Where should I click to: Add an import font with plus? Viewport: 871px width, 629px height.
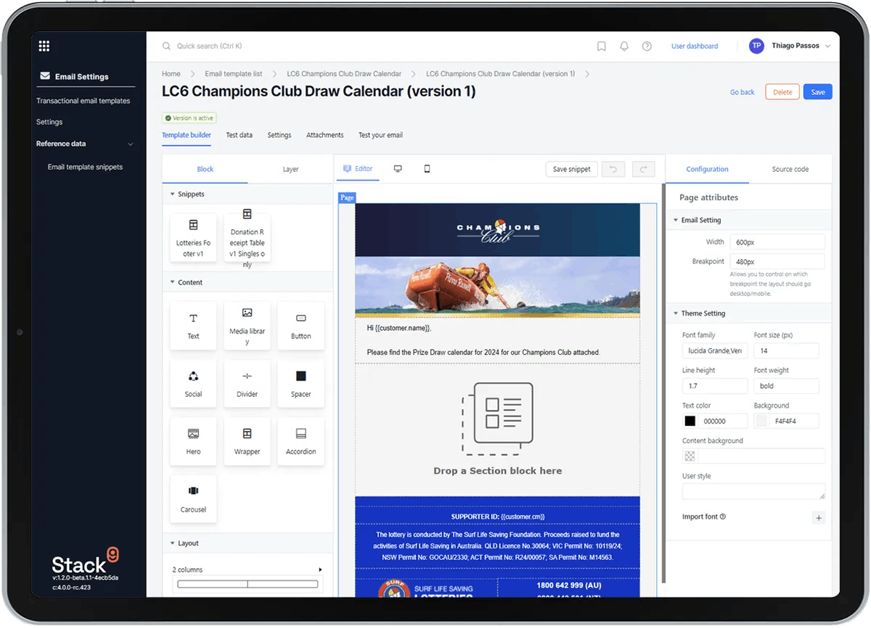tap(819, 517)
